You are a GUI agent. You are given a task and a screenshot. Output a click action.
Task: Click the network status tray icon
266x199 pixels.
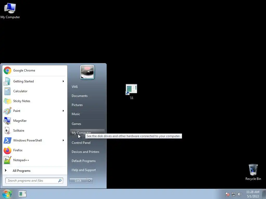pyautogui.click(x=234, y=194)
